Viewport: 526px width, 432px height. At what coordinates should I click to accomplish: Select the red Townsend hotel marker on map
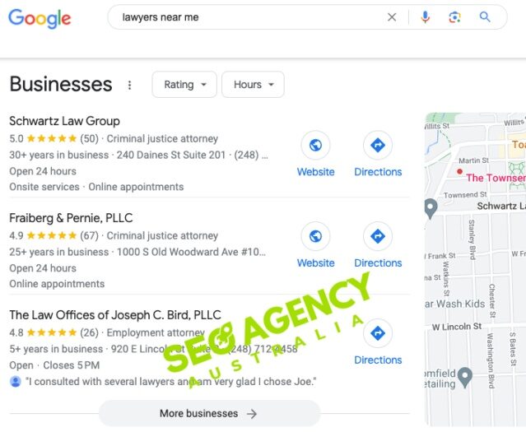coord(459,171)
